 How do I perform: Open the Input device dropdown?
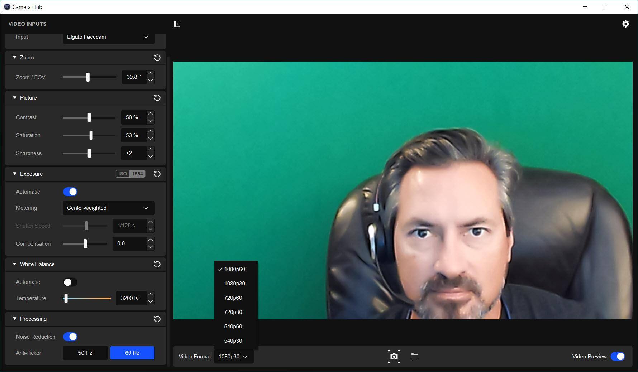[108, 37]
